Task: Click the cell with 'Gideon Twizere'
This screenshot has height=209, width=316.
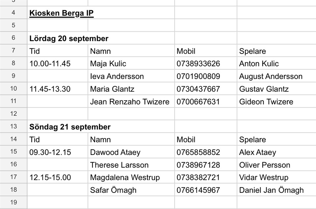Action: coord(266,102)
